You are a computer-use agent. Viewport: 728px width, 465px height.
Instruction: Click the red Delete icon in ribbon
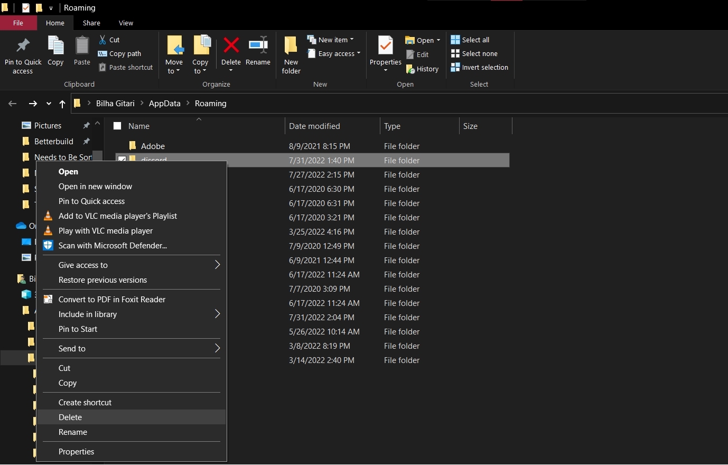click(231, 46)
